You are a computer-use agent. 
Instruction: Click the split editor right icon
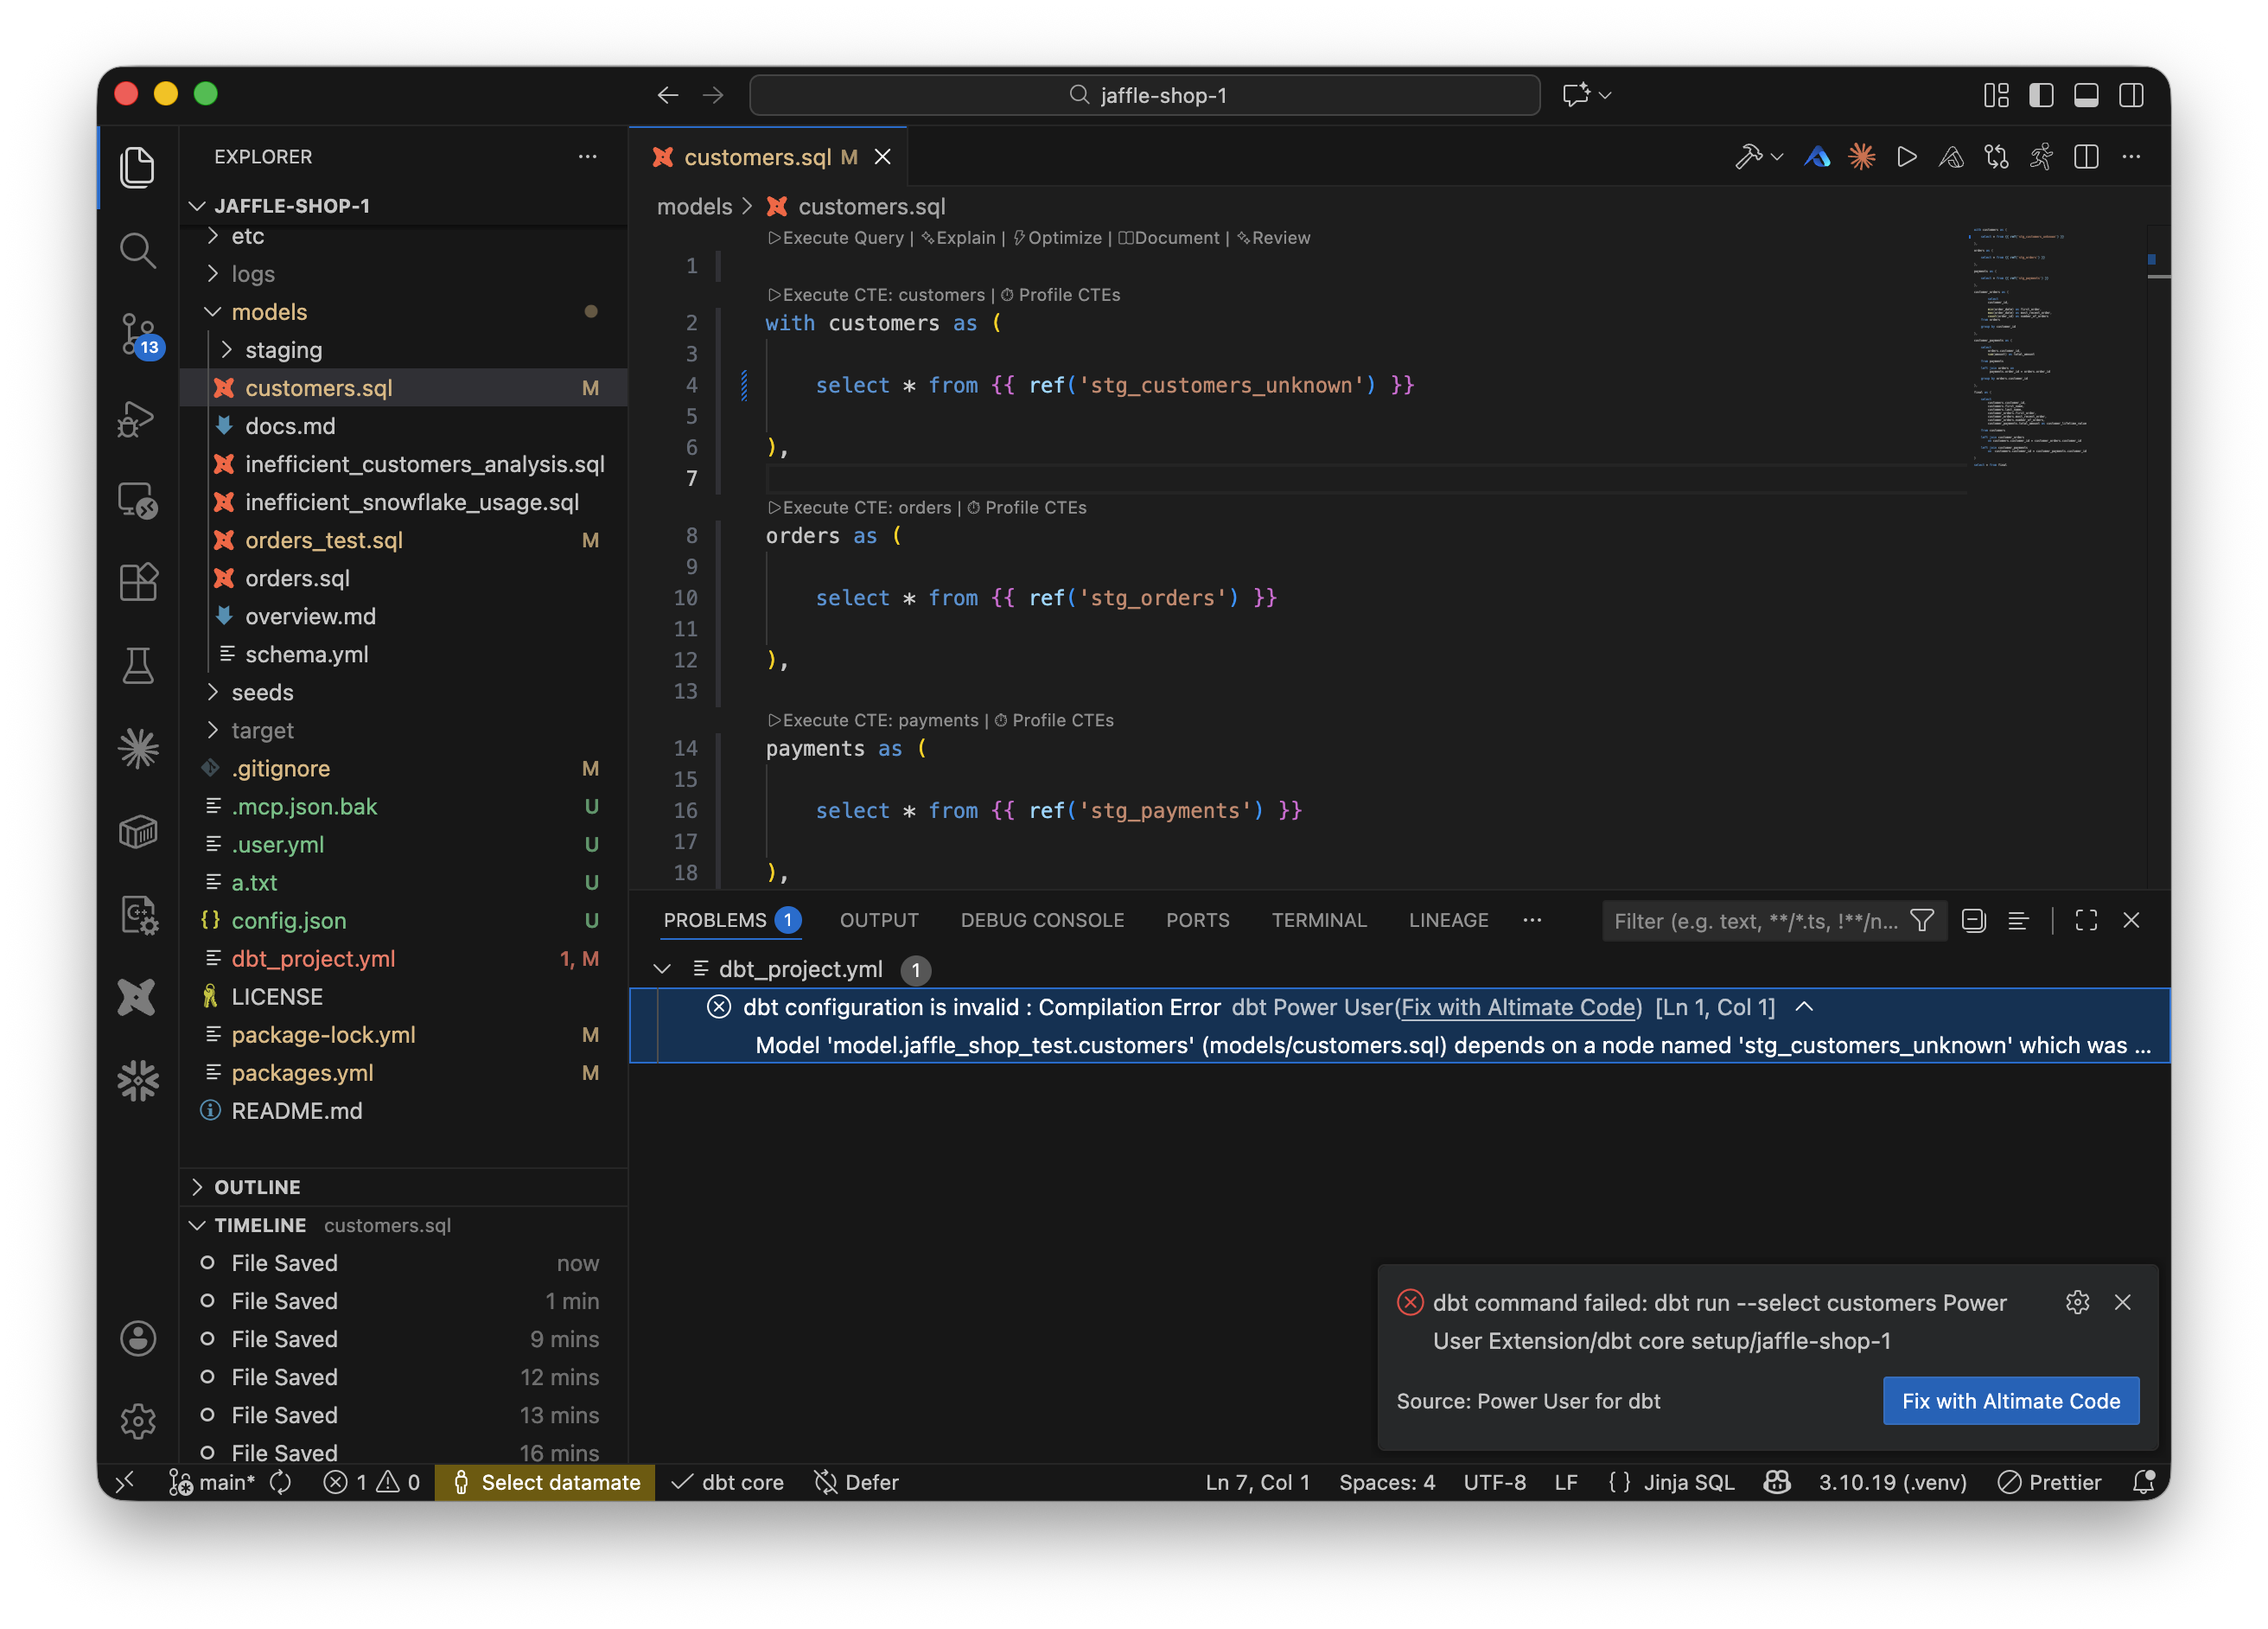click(2086, 157)
